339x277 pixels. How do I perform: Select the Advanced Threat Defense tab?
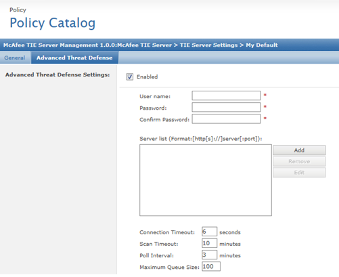pos(74,58)
